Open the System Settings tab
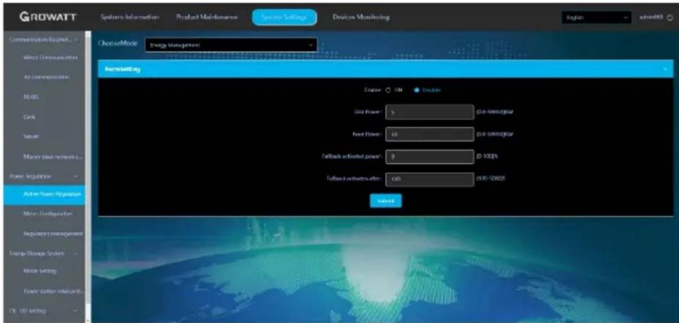 285,18
